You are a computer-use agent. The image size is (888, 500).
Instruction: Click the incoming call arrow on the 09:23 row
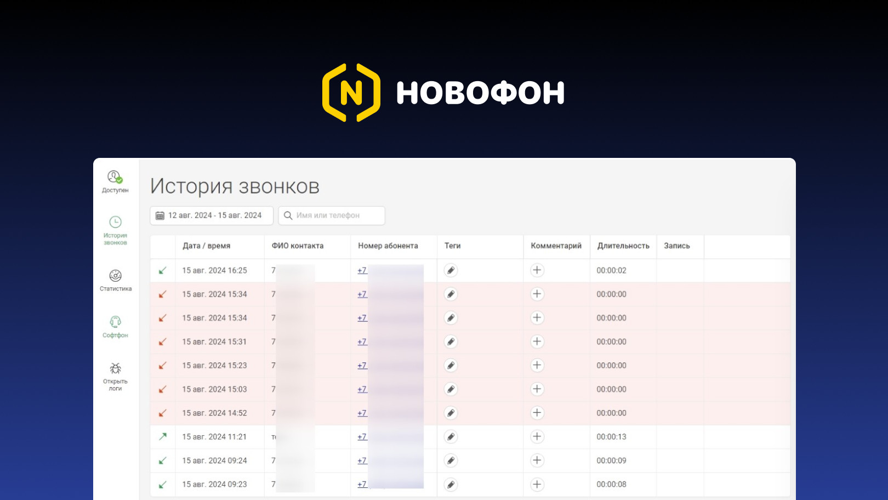(x=162, y=485)
